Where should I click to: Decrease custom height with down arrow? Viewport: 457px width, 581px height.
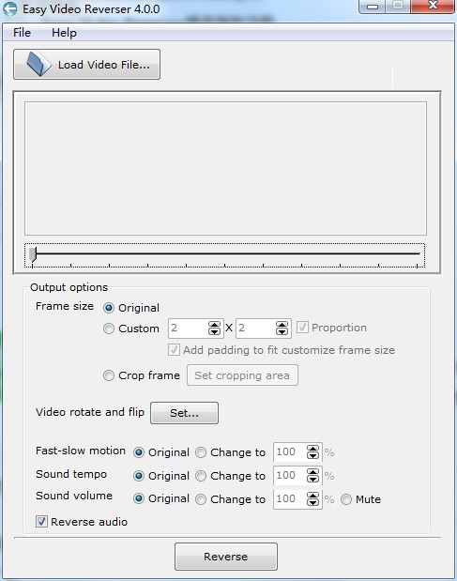pos(282,331)
